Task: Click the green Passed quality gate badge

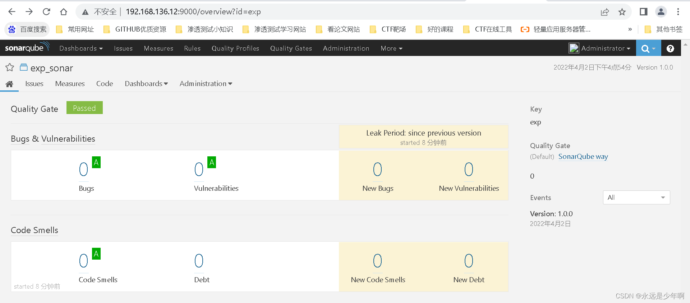Action: [84, 108]
